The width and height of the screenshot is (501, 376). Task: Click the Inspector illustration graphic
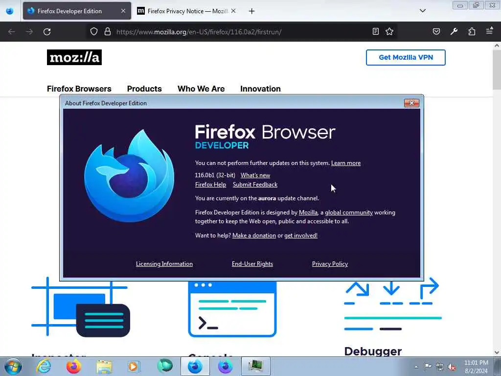tap(81, 307)
